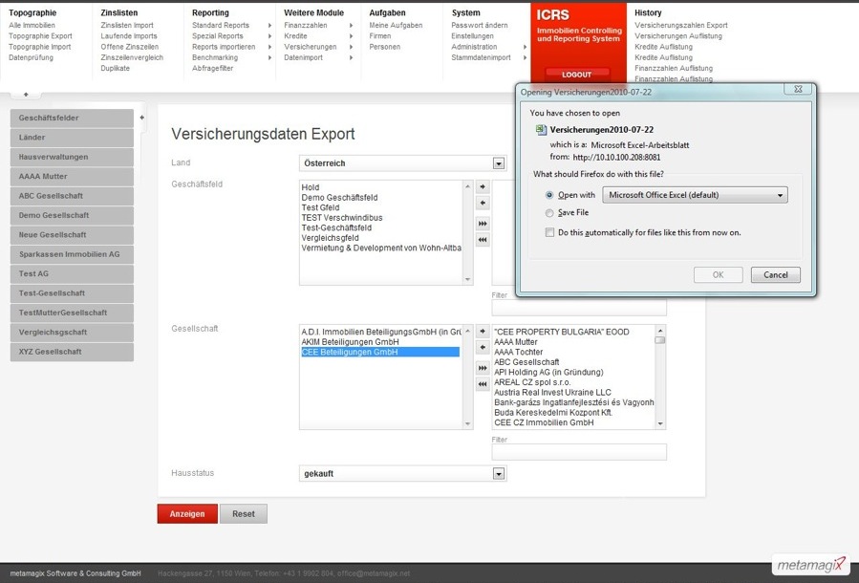Select Open with radio option
Viewport: 859px width, 583px height.
pos(548,195)
